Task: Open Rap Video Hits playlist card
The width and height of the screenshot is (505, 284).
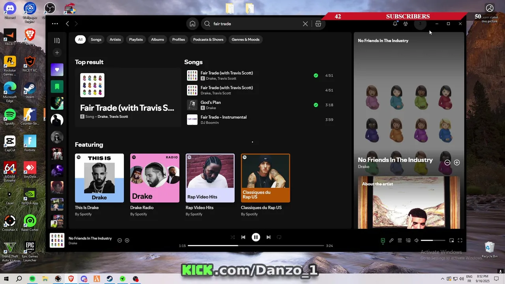Action: pos(210,185)
